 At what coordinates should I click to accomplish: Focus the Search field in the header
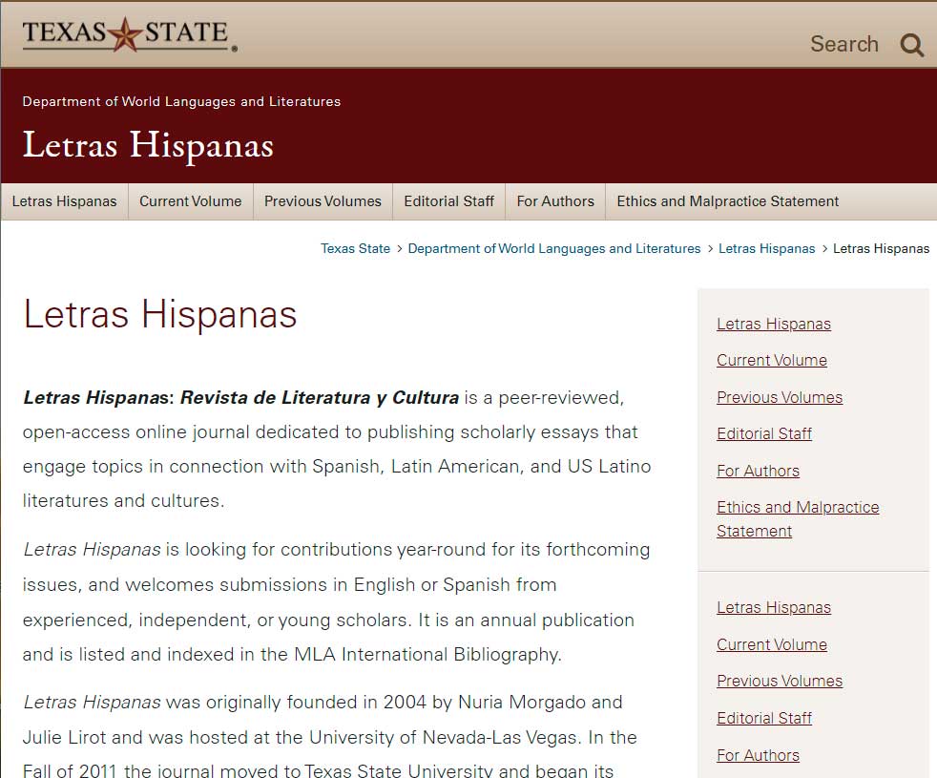pyautogui.click(x=843, y=44)
